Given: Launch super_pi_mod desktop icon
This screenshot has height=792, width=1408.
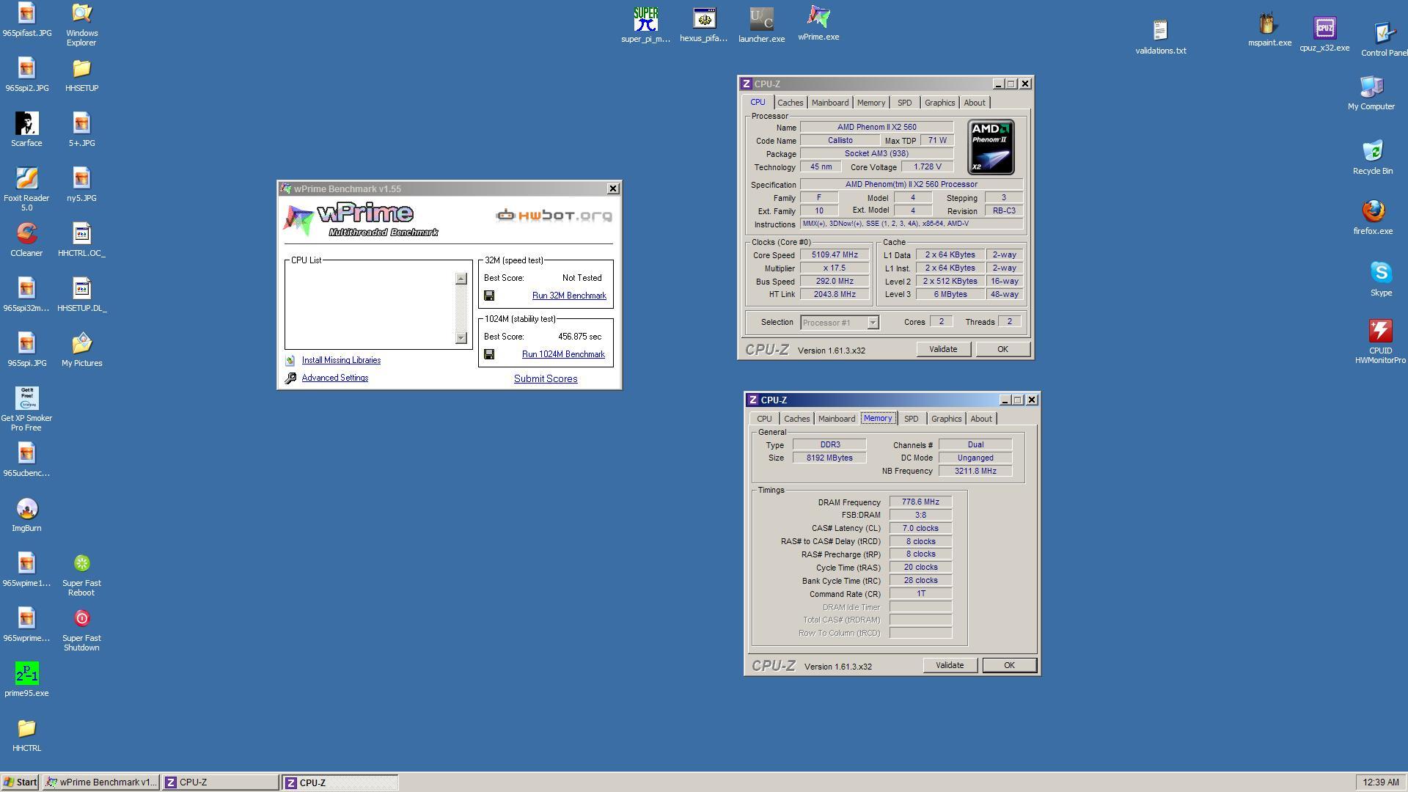Looking at the screenshot, I should (x=645, y=25).
